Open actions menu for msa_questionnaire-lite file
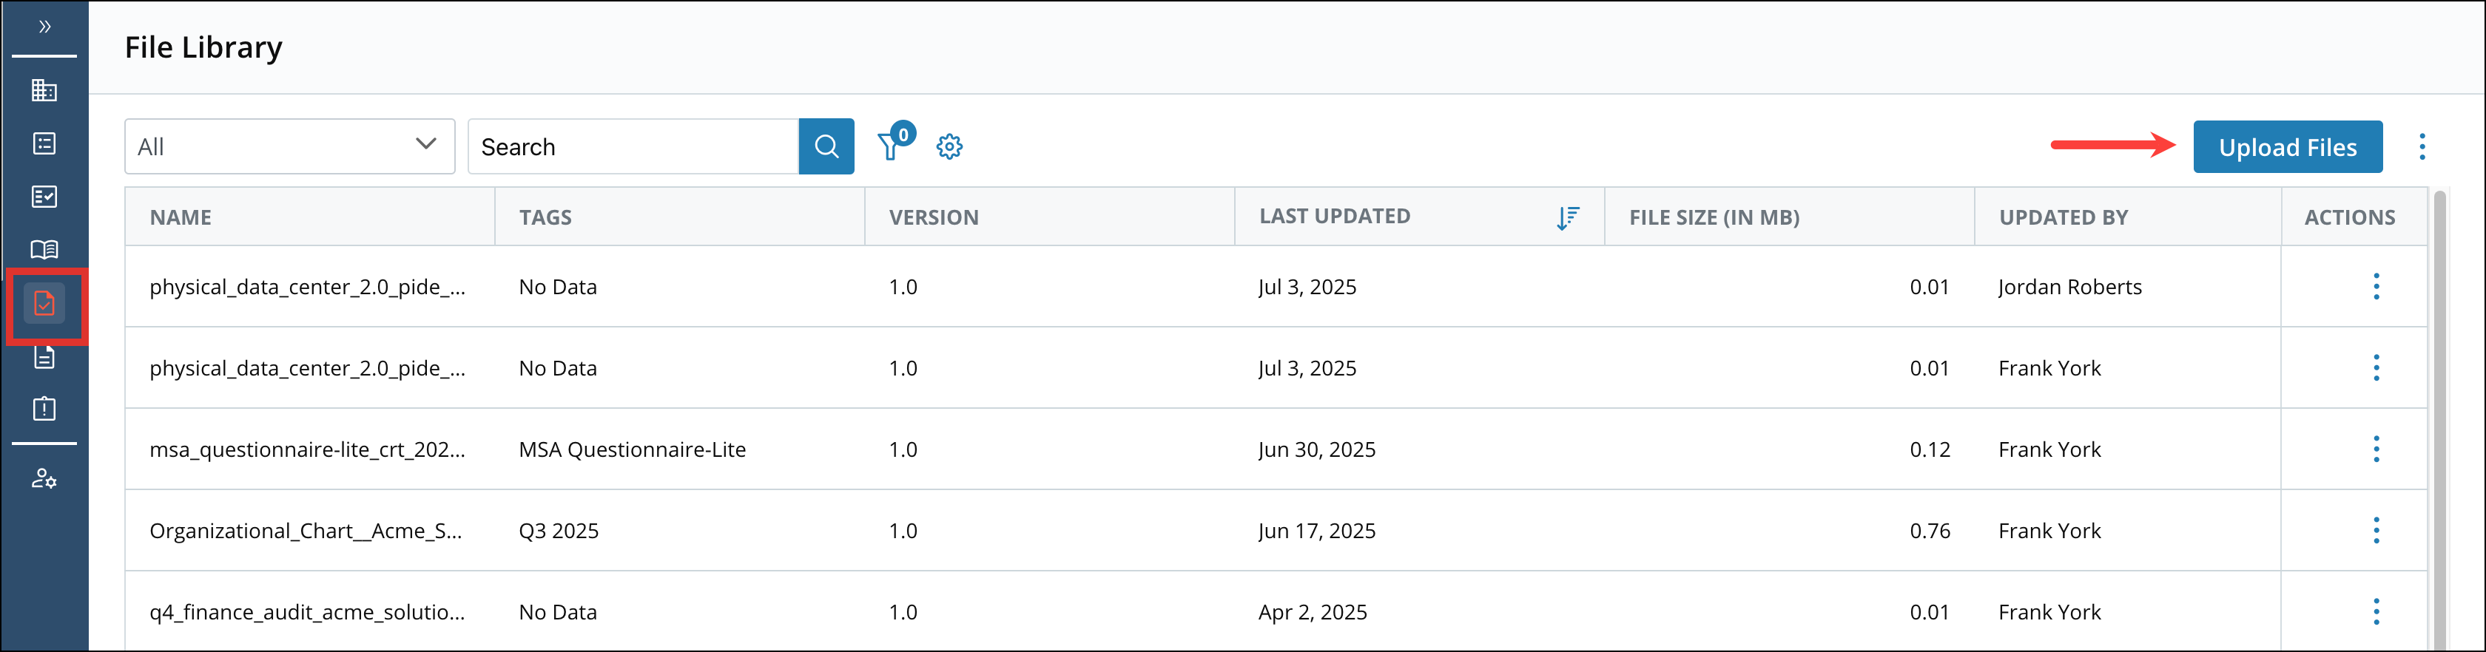2486x652 pixels. (x=2376, y=449)
